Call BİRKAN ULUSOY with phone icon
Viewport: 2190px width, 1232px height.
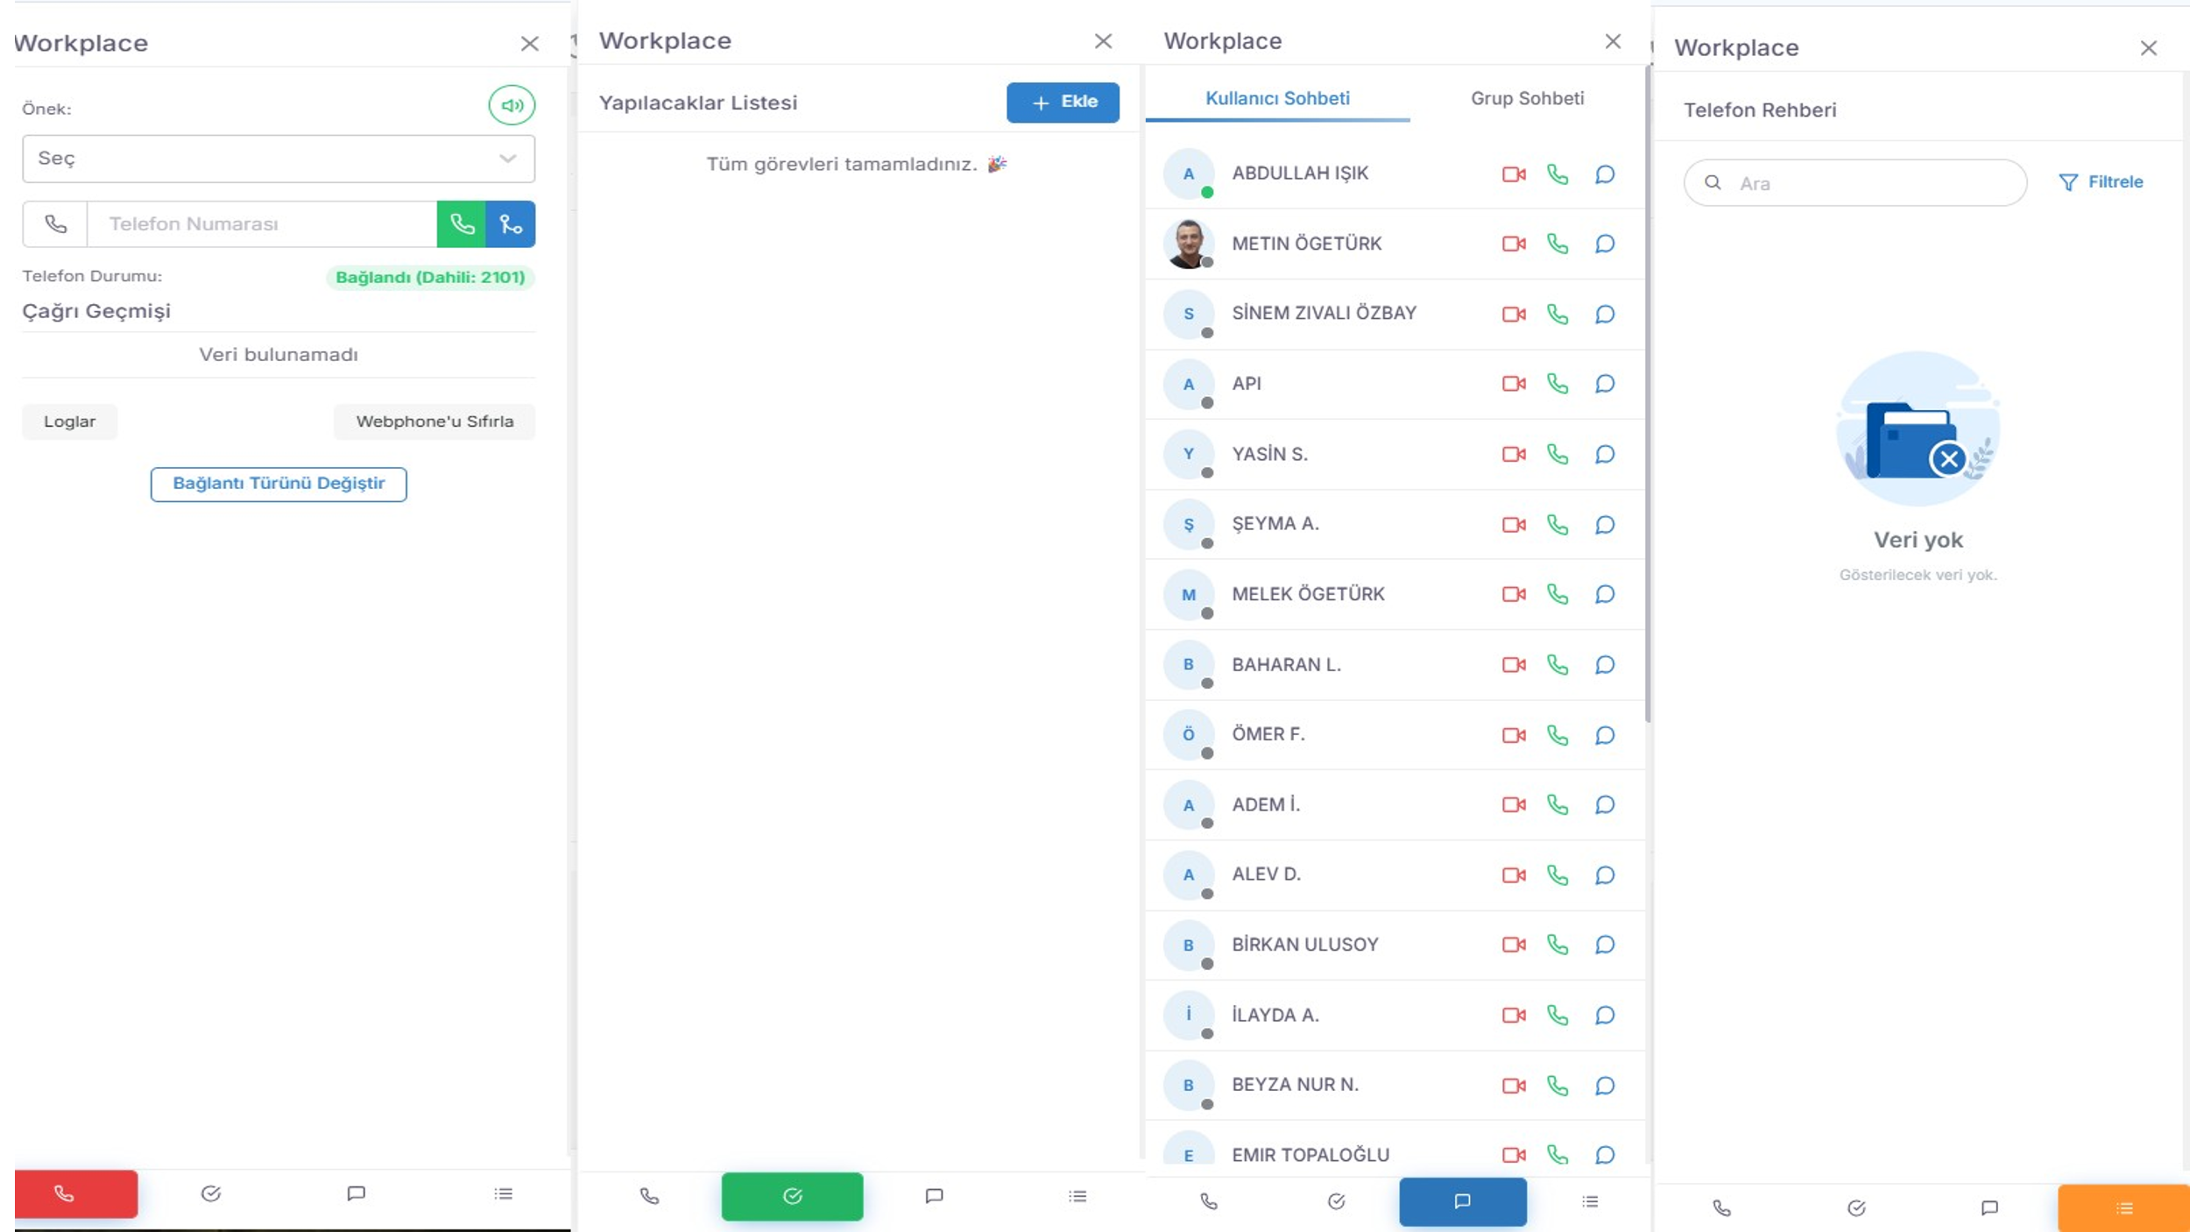[x=1558, y=945]
